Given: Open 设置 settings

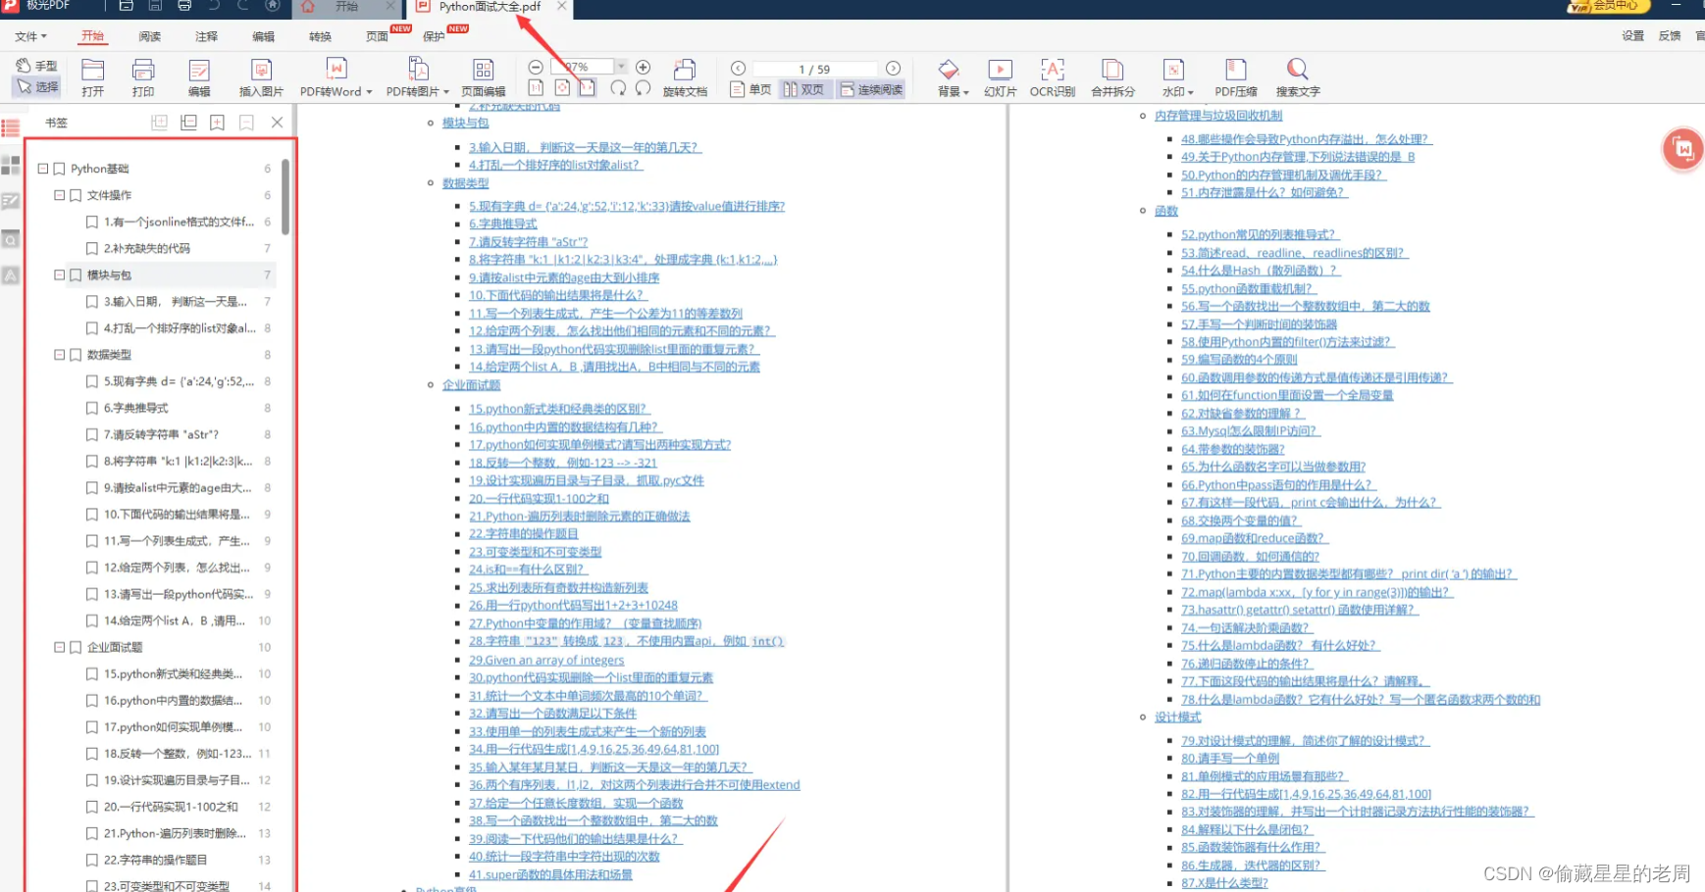Looking at the screenshot, I should 1632,36.
